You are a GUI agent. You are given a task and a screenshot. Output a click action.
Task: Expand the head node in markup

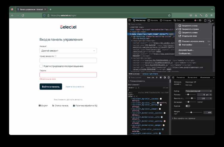130,32
